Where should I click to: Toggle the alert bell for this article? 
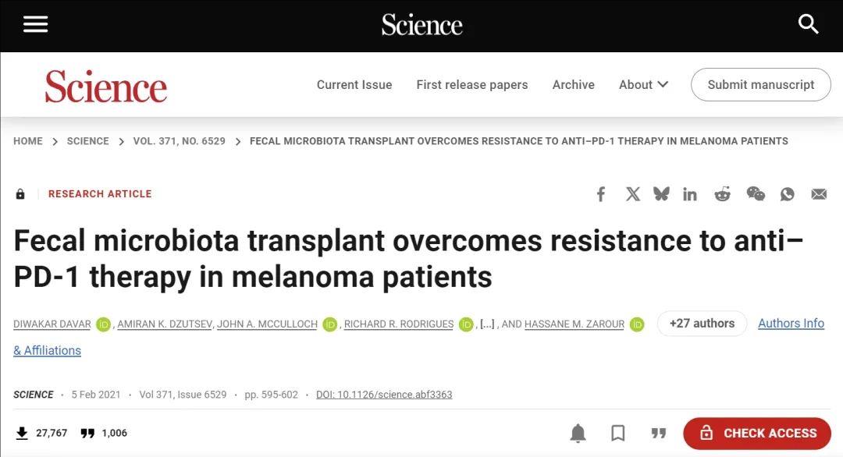point(578,433)
